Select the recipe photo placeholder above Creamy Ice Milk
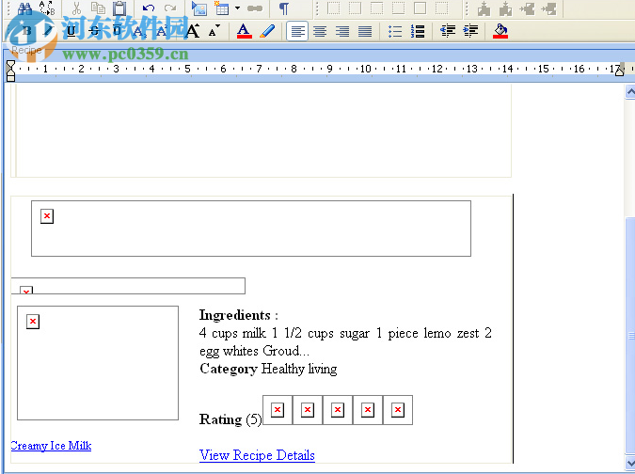 coord(98,363)
